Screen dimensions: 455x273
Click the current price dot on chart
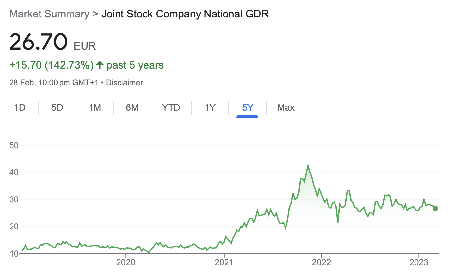coord(435,208)
